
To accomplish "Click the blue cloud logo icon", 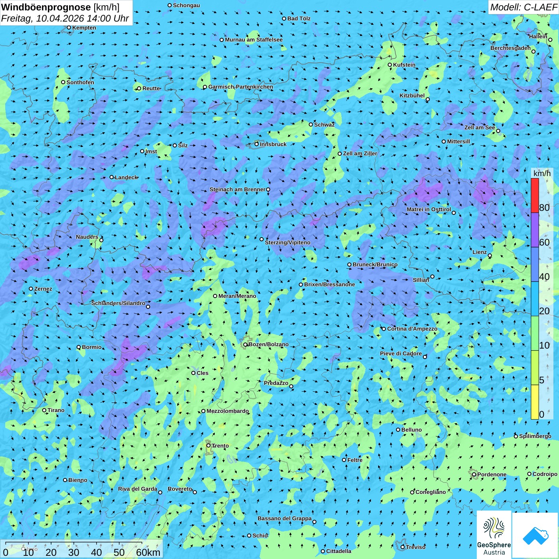I will pos(535,535).
